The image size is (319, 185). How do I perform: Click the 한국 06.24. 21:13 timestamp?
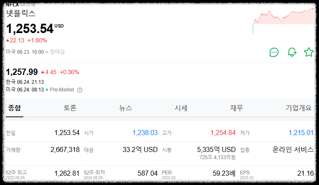point(25,82)
